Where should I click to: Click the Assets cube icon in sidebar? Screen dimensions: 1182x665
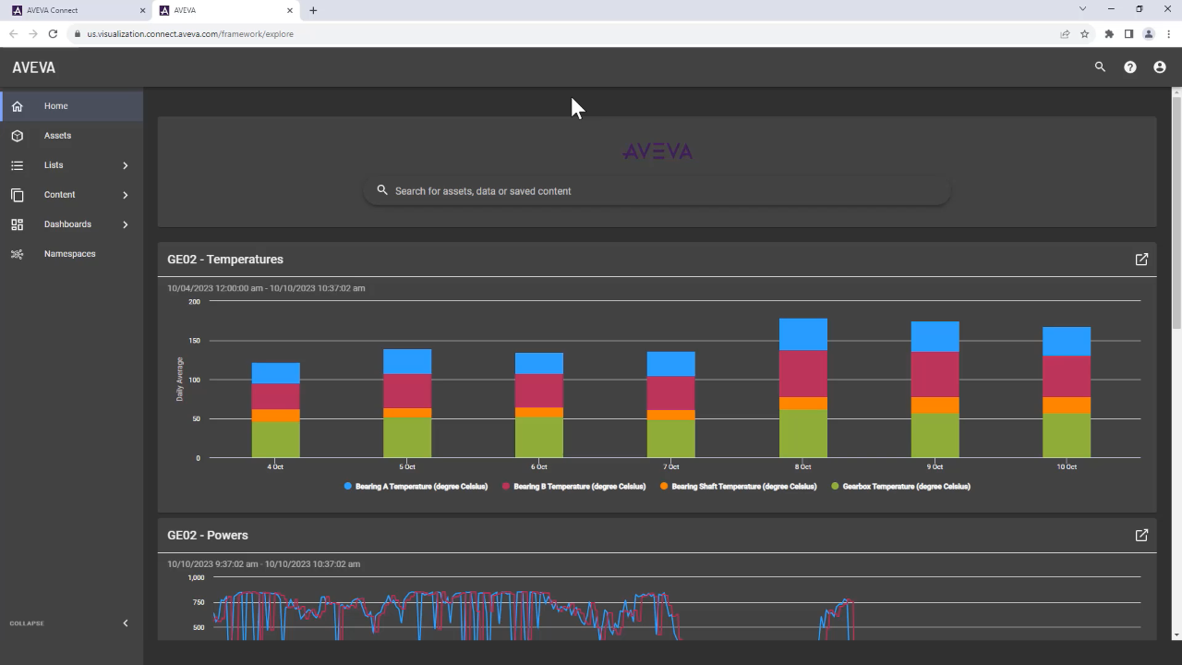click(17, 136)
